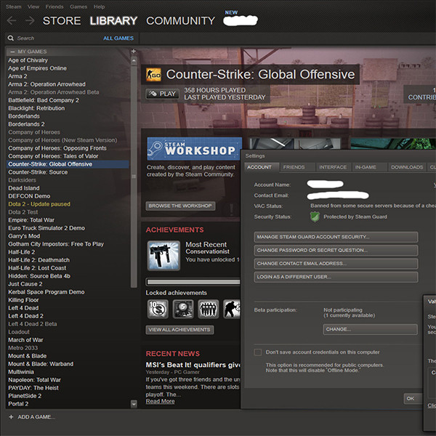Viewport: 436px width, 436px height.
Task: Go to the COMMUNITY section
Action: [x=180, y=21]
